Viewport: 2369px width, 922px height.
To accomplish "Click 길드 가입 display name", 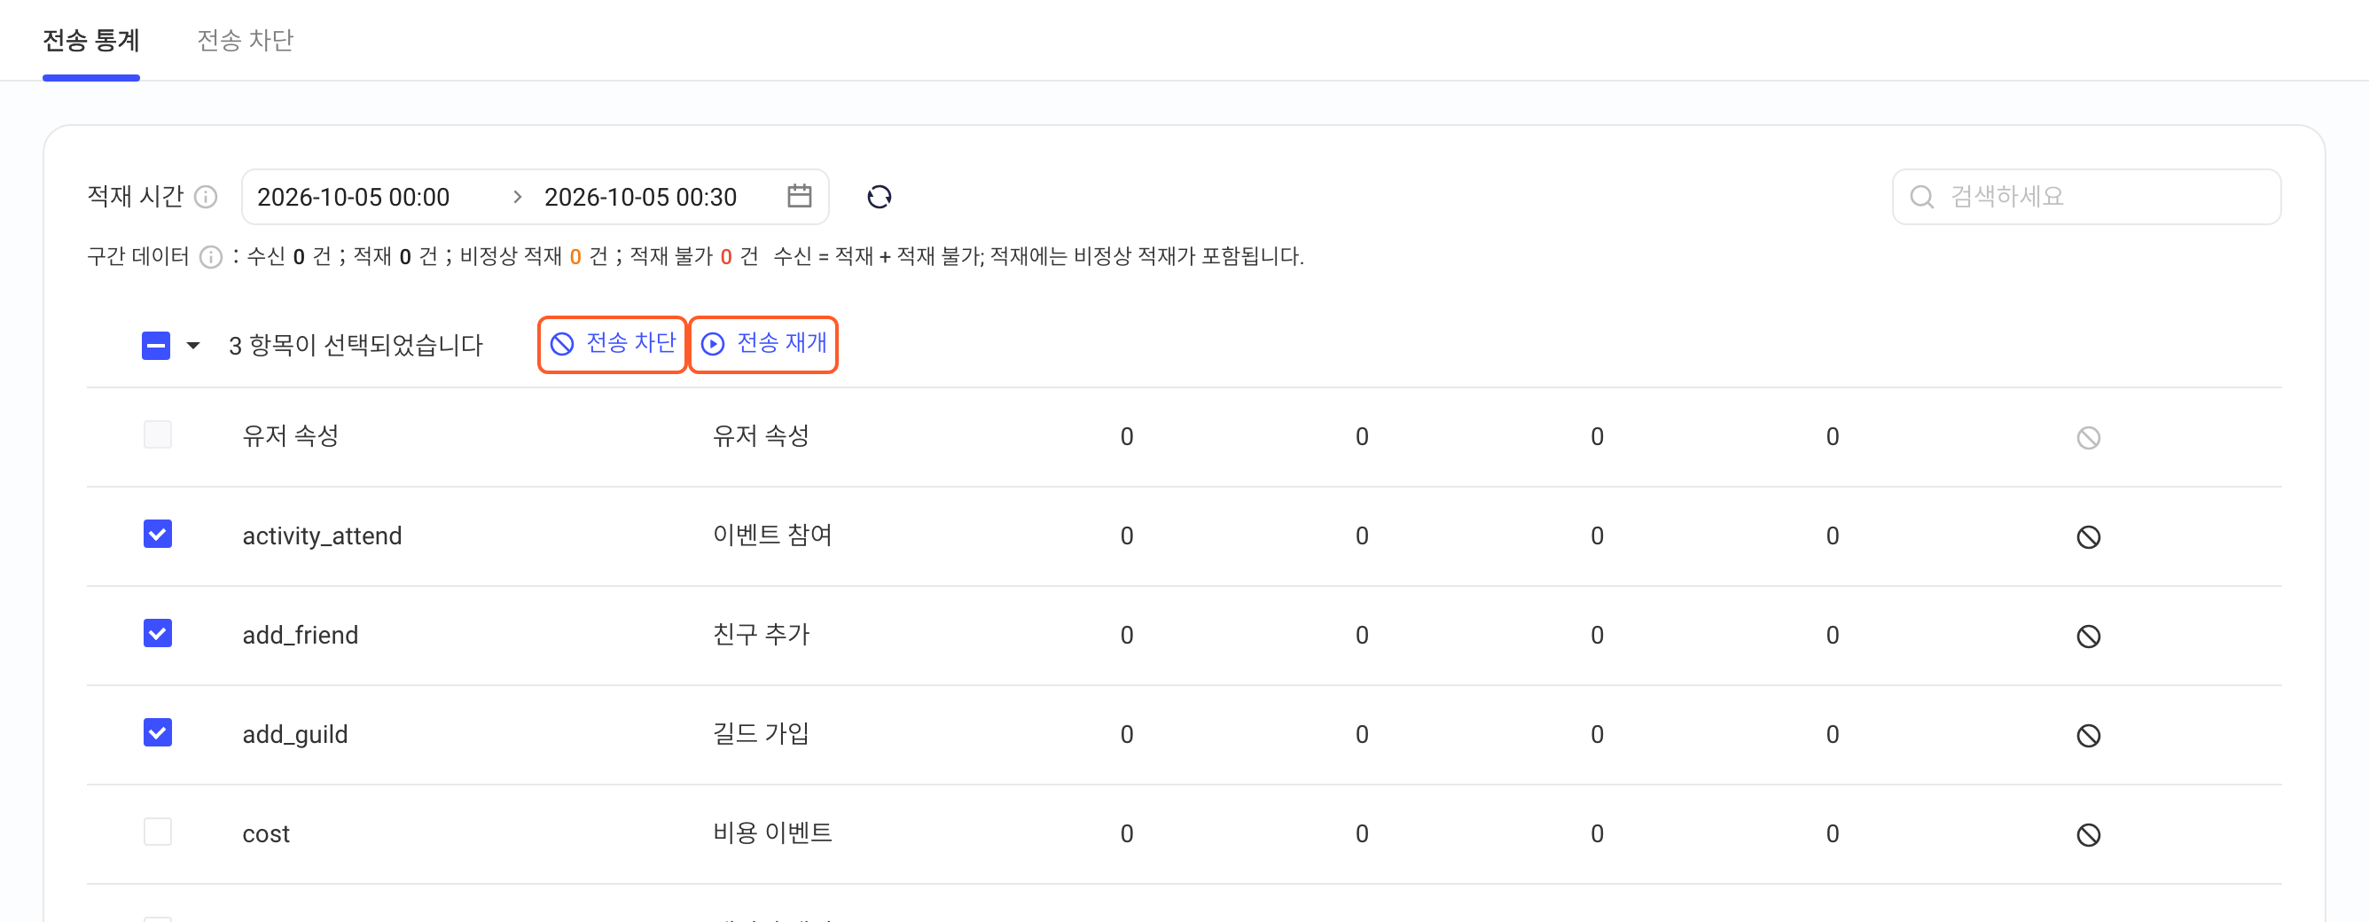I will pyautogui.click(x=762, y=733).
